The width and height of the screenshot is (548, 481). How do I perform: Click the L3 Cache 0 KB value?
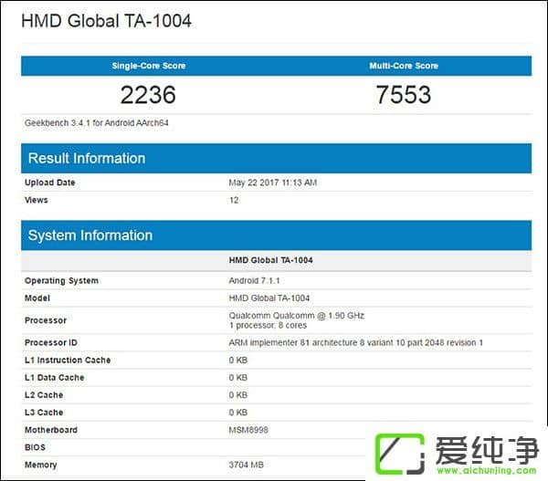click(x=238, y=413)
